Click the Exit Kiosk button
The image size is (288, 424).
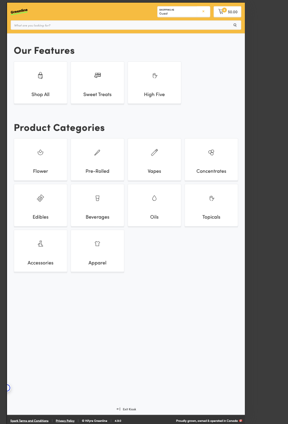[x=126, y=409]
